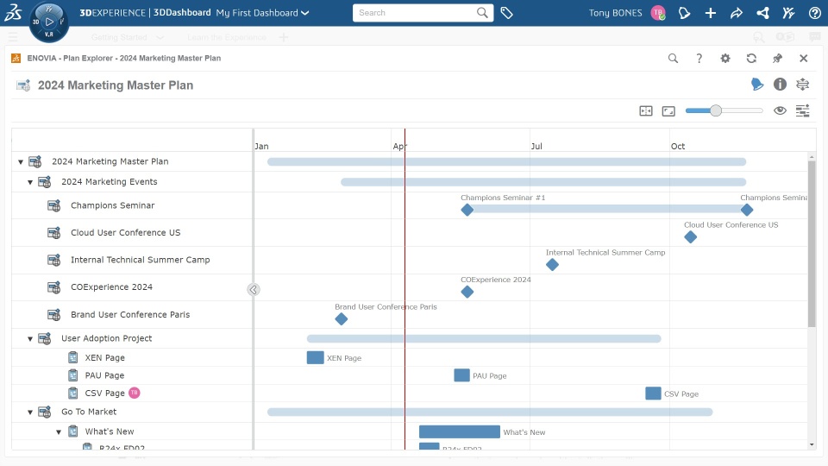This screenshot has height=466, width=828.
Task: Click the 2024 Marketing Master Plan title icon
Action: pyautogui.click(x=23, y=85)
